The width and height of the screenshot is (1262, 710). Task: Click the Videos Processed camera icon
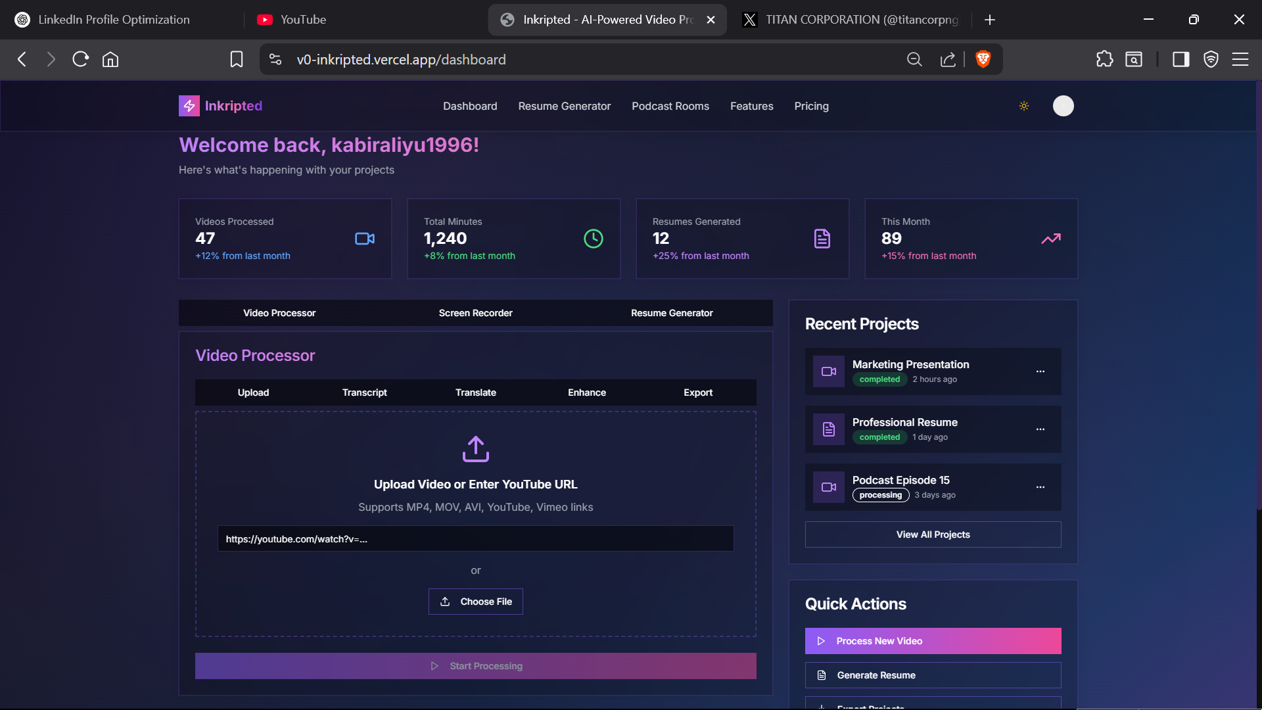(x=365, y=239)
